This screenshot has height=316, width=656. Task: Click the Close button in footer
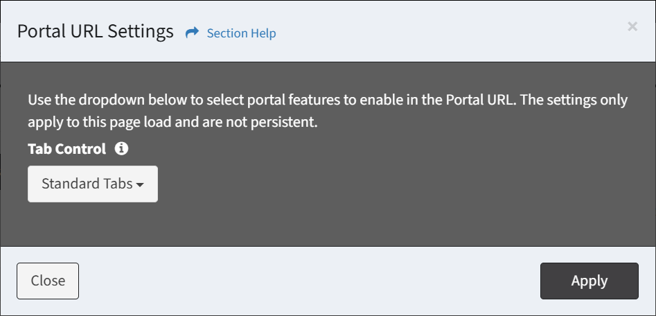tap(48, 281)
